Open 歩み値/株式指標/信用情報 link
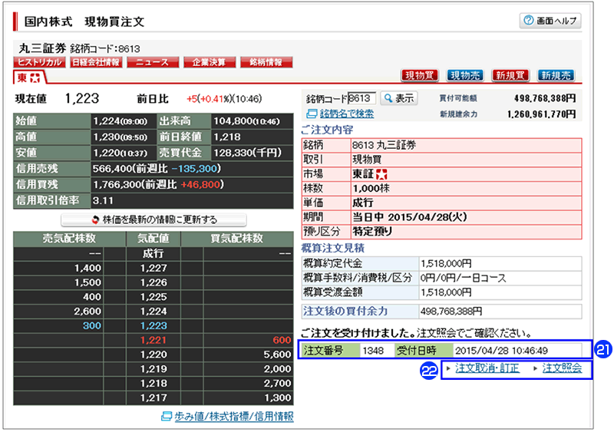Viewport: 614px width, 432px height. (234, 416)
